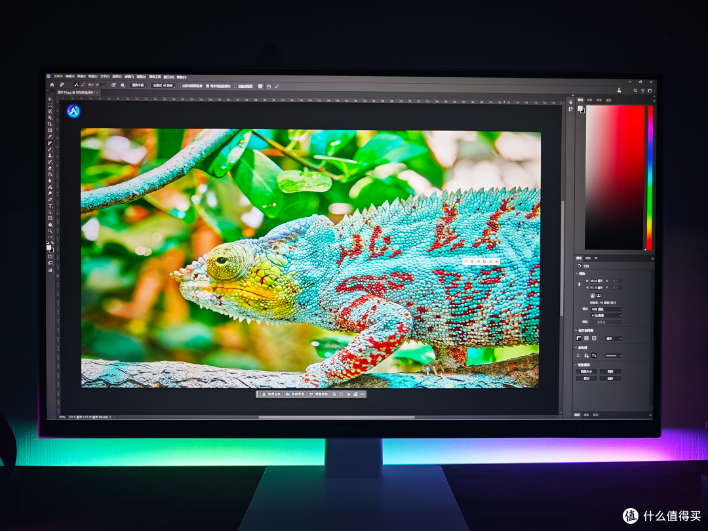Open the feedback speech-bubble icon in options bar
Screen dimensions: 708x531
260,87
